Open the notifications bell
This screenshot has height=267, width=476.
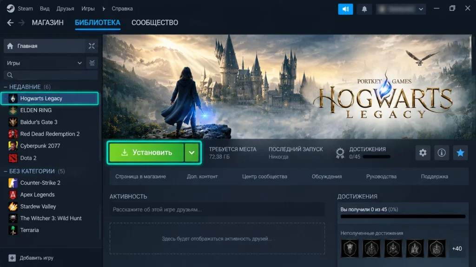click(364, 9)
